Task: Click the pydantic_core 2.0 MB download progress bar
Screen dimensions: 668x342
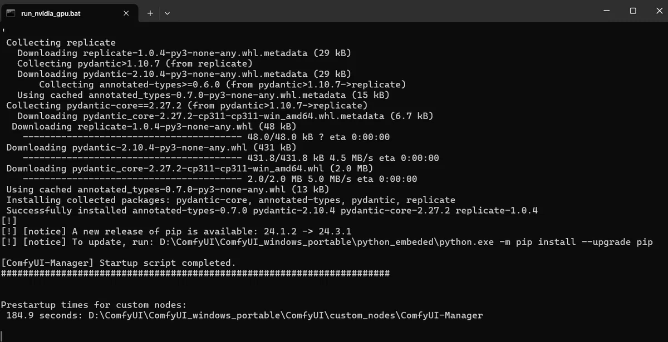Action: click(132, 179)
